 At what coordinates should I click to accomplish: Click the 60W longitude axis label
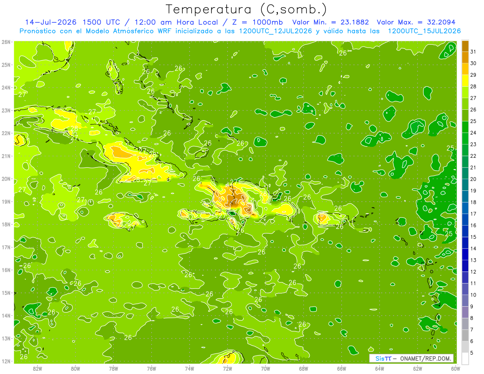point(455,368)
